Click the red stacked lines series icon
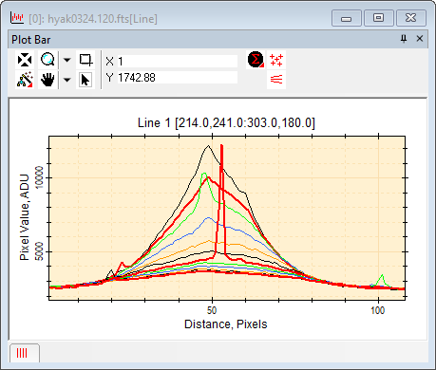 276,79
